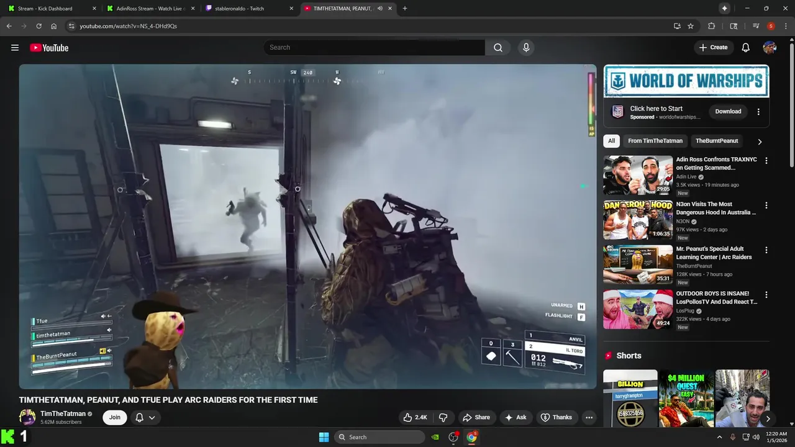Bookmark this page with star icon
Screen dimensions: 795x447
coord(691,26)
